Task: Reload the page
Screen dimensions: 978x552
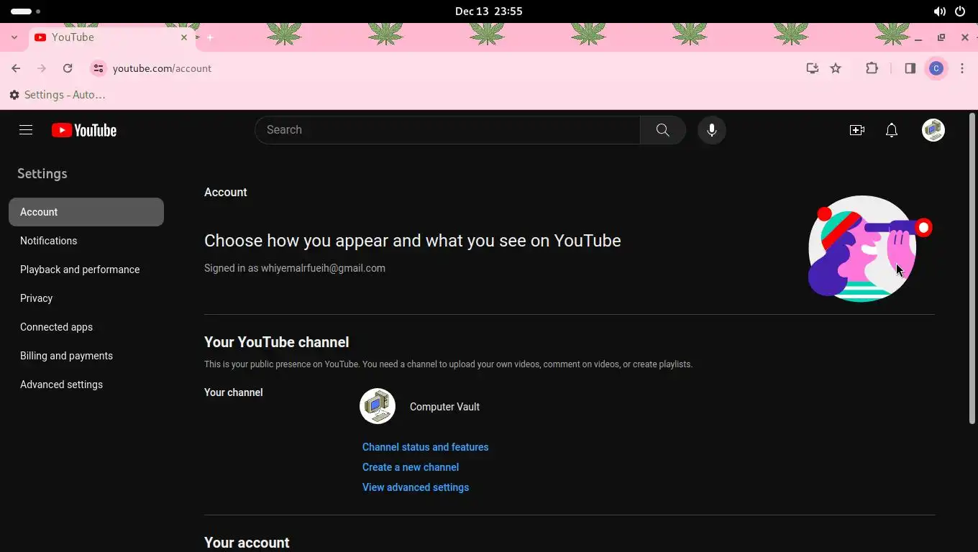Action: coord(68,68)
